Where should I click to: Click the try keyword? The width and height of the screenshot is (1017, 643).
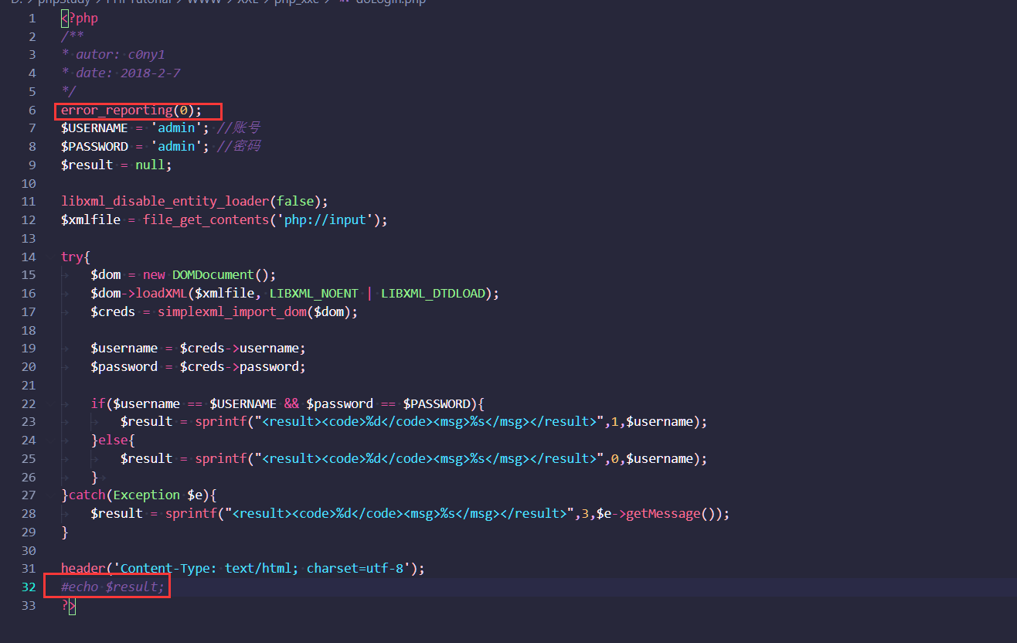point(73,257)
